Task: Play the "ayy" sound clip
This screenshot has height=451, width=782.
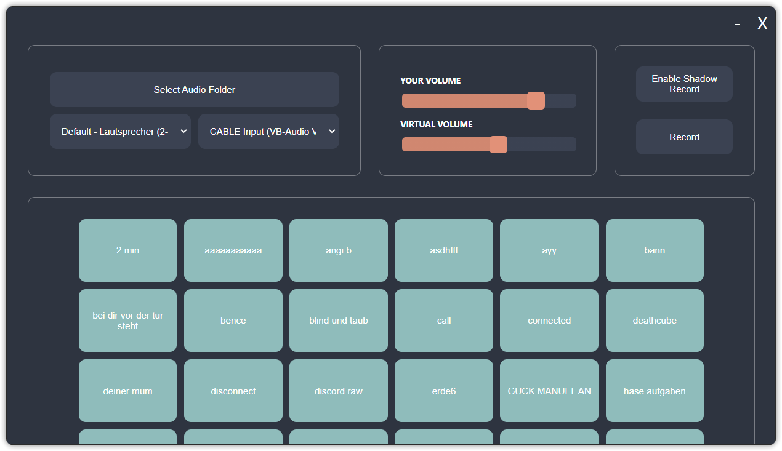Action: coord(549,250)
